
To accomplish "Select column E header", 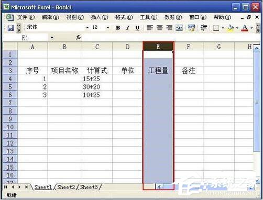I will coord(158,47).
